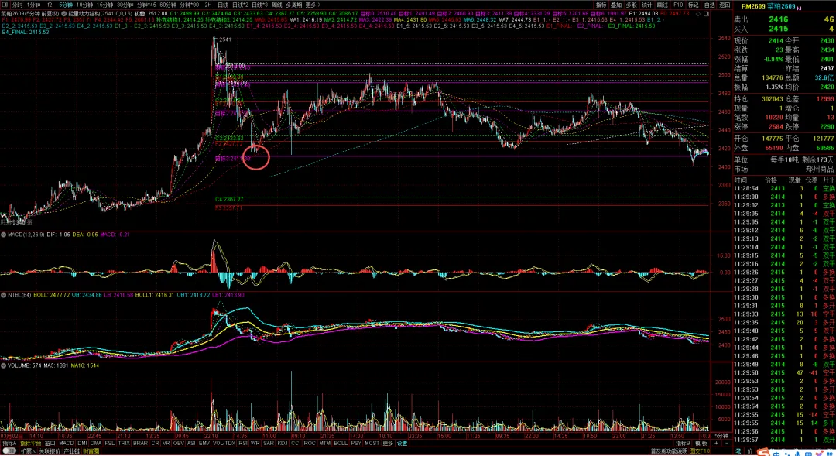Click the 统计 statistics button
Viewport: 836px width, 456px height.
coord(646,5)
